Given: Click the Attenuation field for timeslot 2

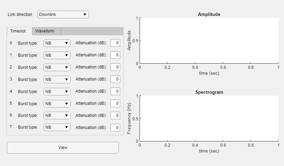Looking at the screenshot, I should tap(115, 67).
